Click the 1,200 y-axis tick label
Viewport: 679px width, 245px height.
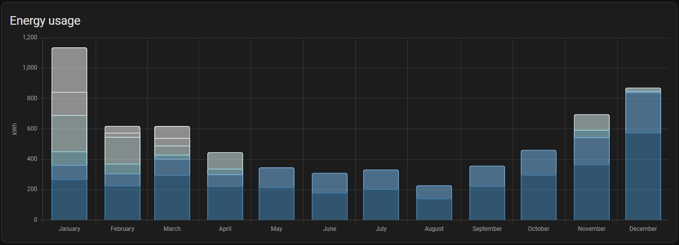30,38
